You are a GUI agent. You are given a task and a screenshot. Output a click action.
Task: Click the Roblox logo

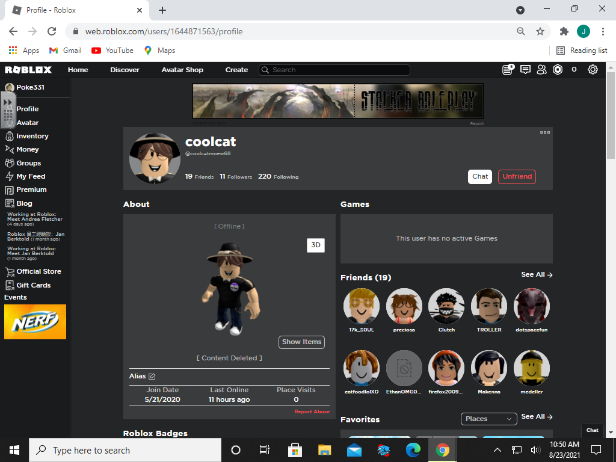point(27,70)
